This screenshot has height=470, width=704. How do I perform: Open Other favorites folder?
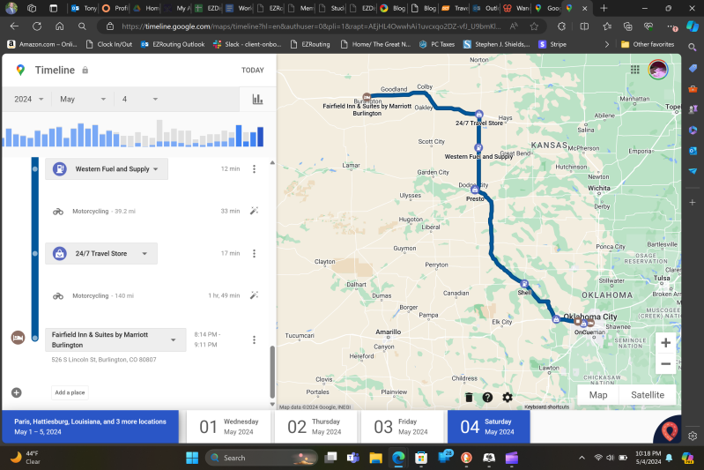pyautogui.click(x=648, y=44)
